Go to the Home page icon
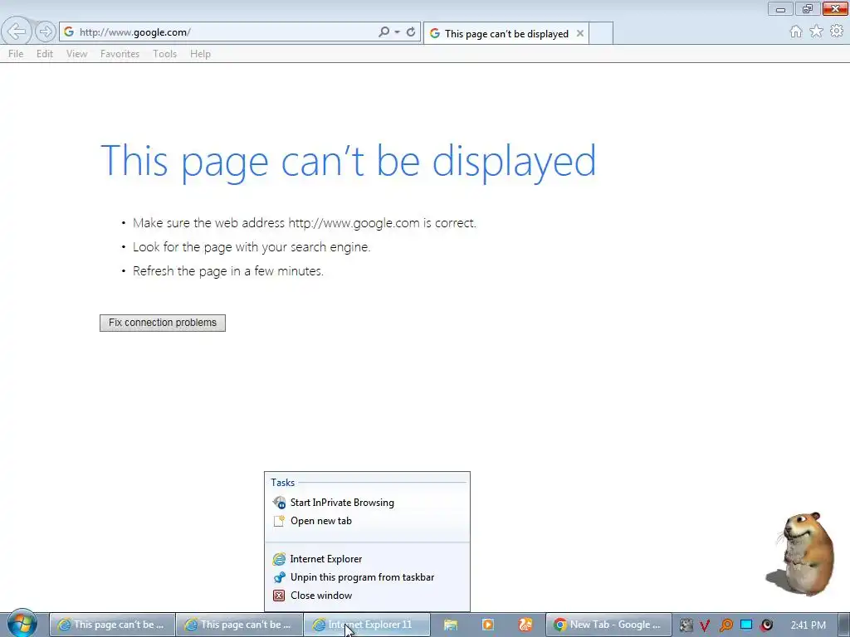The height and width of the screenshot is (637, 850). click(796, 32)
